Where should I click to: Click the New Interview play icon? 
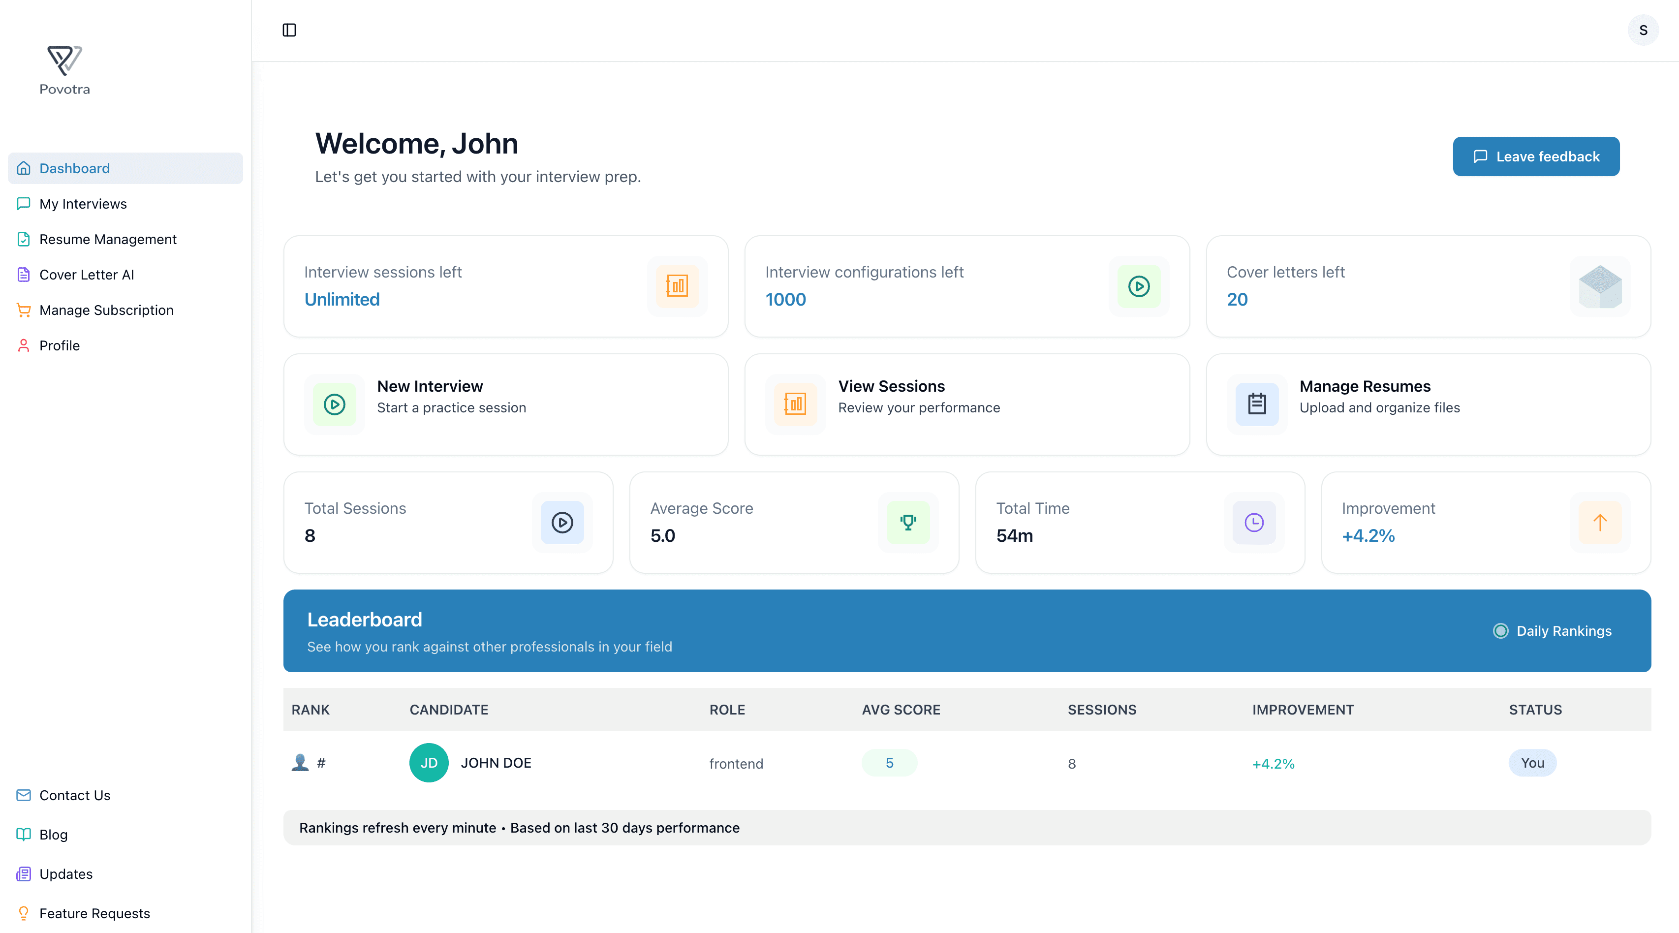[334, 404]
